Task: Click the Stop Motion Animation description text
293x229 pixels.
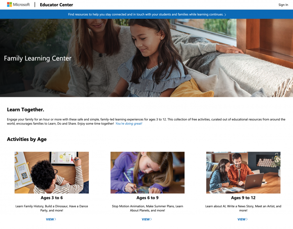Action: pyautogui.click(x=147, y=208)
